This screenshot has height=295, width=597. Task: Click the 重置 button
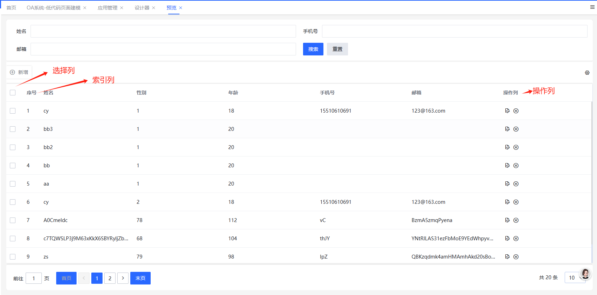click(337, 49)
